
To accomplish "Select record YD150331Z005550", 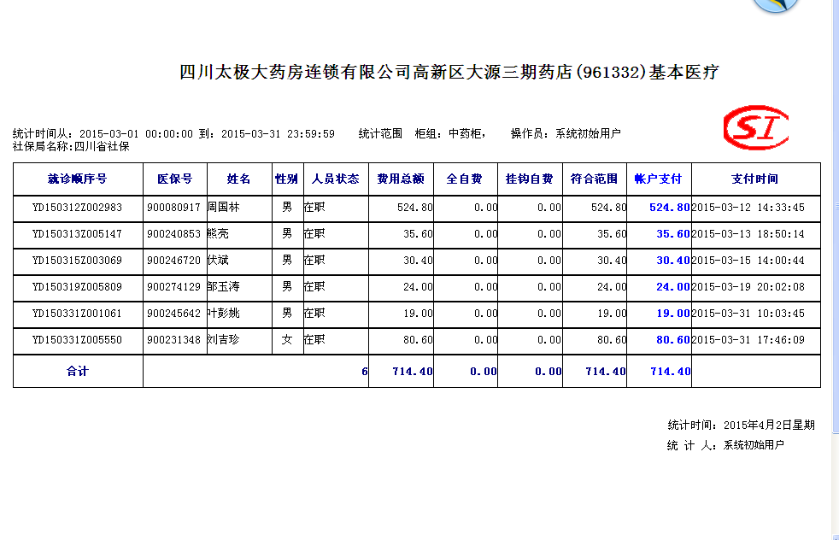I will (77, 340).
